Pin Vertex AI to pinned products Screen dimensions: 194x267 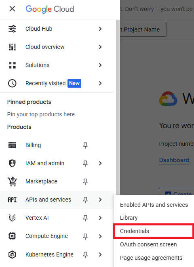85,218
